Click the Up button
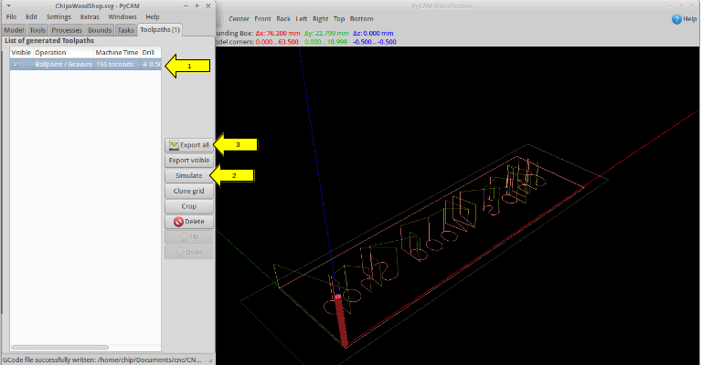 (x=189, y=236)
